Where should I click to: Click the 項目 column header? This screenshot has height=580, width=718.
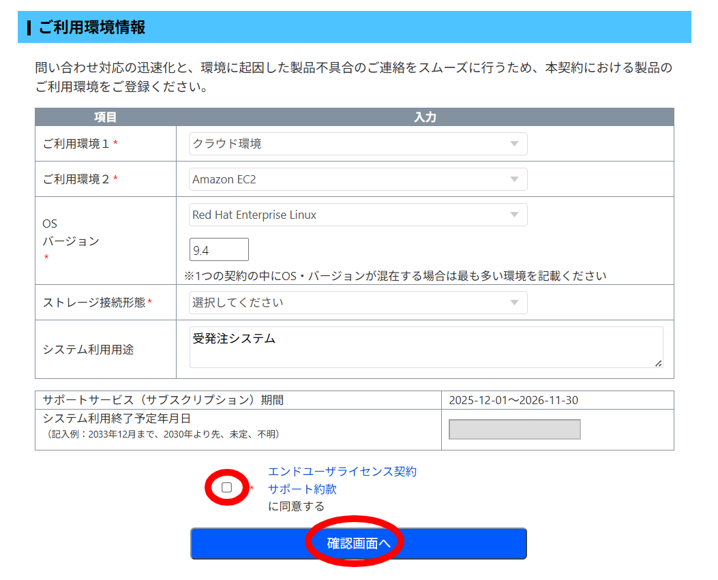105,117
